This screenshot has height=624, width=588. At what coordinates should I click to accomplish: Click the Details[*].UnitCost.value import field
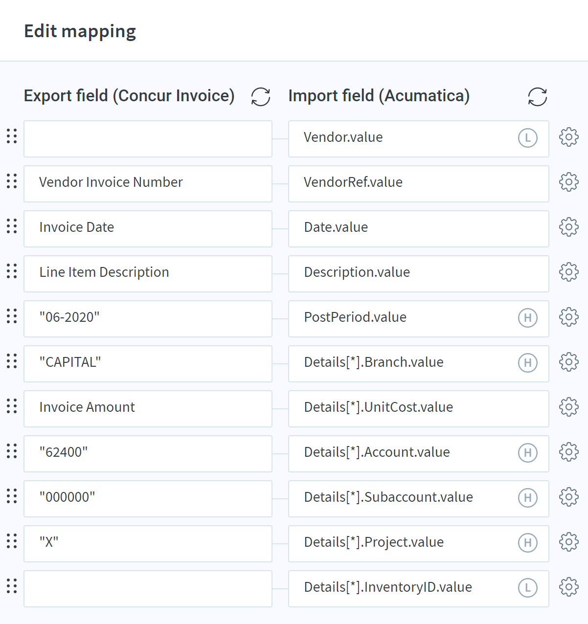[419, 409]
